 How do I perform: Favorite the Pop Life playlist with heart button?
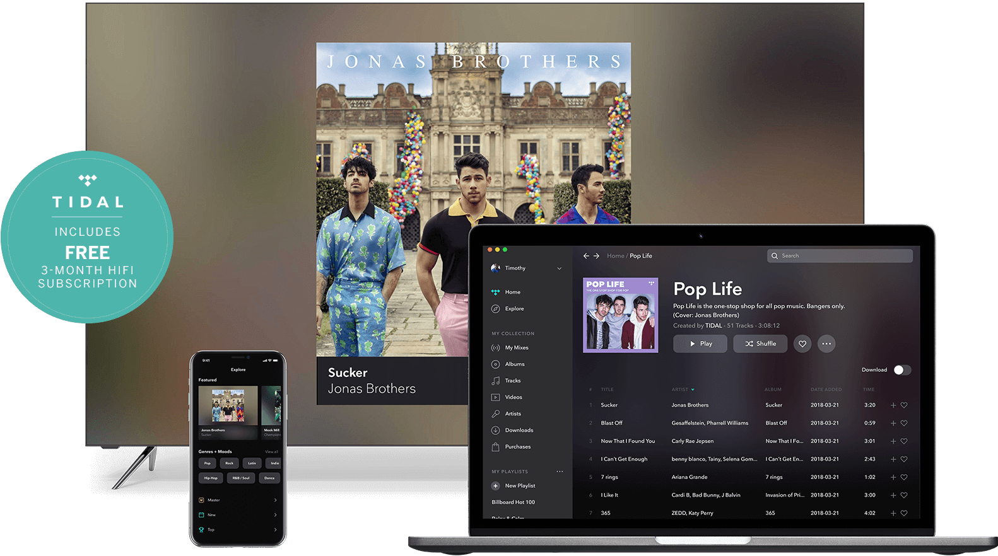pos(802,344)
